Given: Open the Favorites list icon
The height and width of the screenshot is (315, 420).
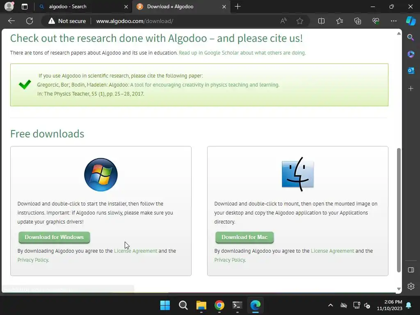Looking at the screenshot, I should pos(339,21).
